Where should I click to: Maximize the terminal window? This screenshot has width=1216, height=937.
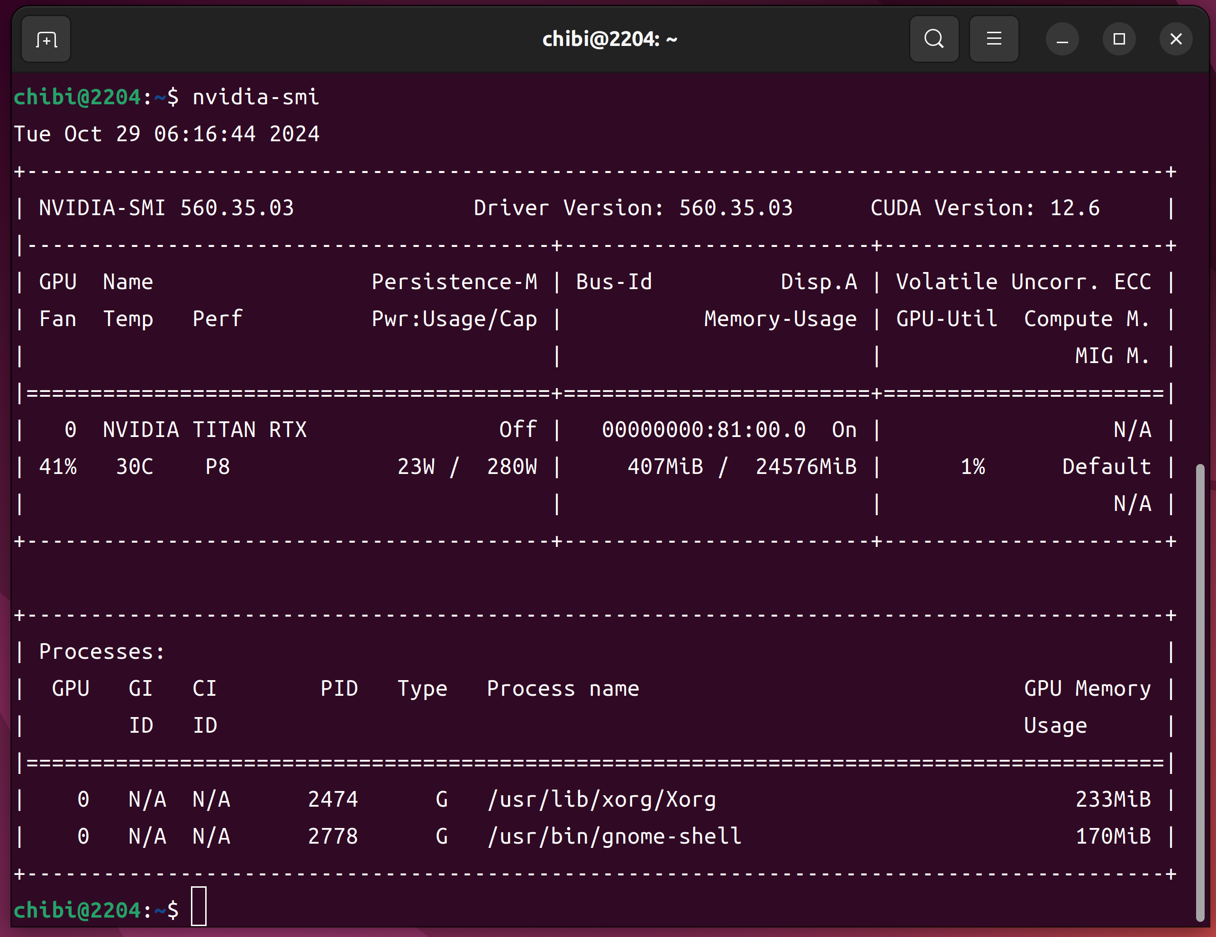pos(1119,39)
